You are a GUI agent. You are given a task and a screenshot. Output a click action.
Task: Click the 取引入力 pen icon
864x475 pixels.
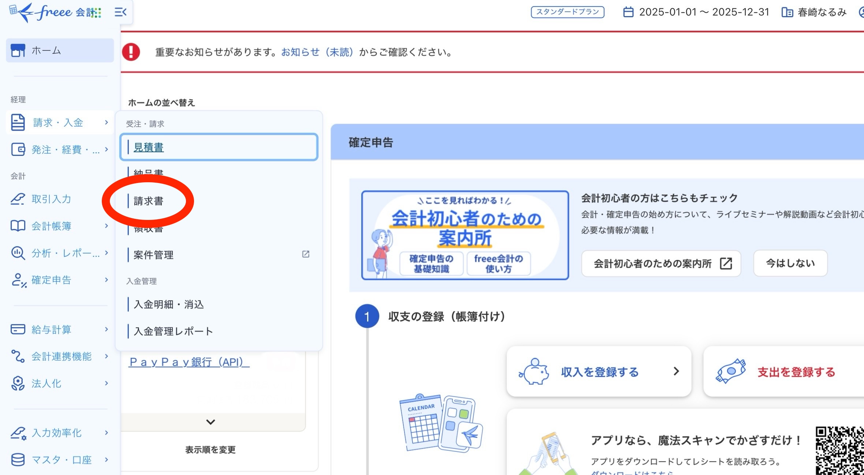[x=18, y=199]
